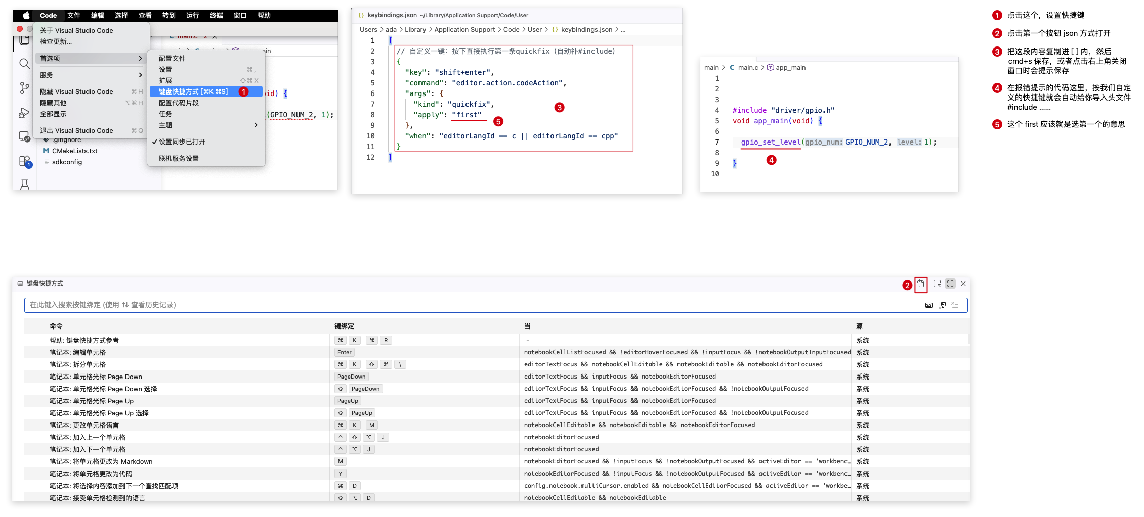1144x517 pixels.
Task: Expand the 首选项 submenu arrow
Action: click(x=140, y=59)
